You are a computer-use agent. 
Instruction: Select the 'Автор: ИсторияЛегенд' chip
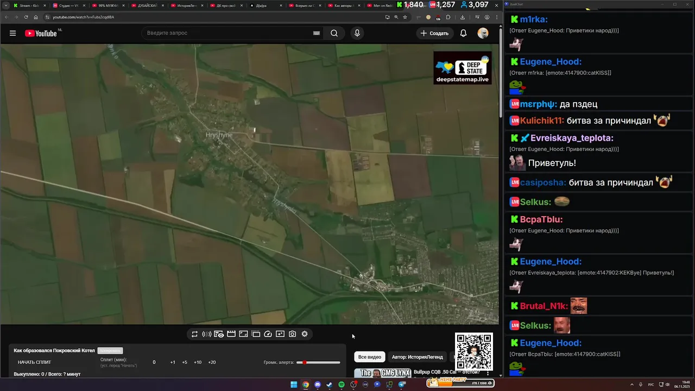418,357
